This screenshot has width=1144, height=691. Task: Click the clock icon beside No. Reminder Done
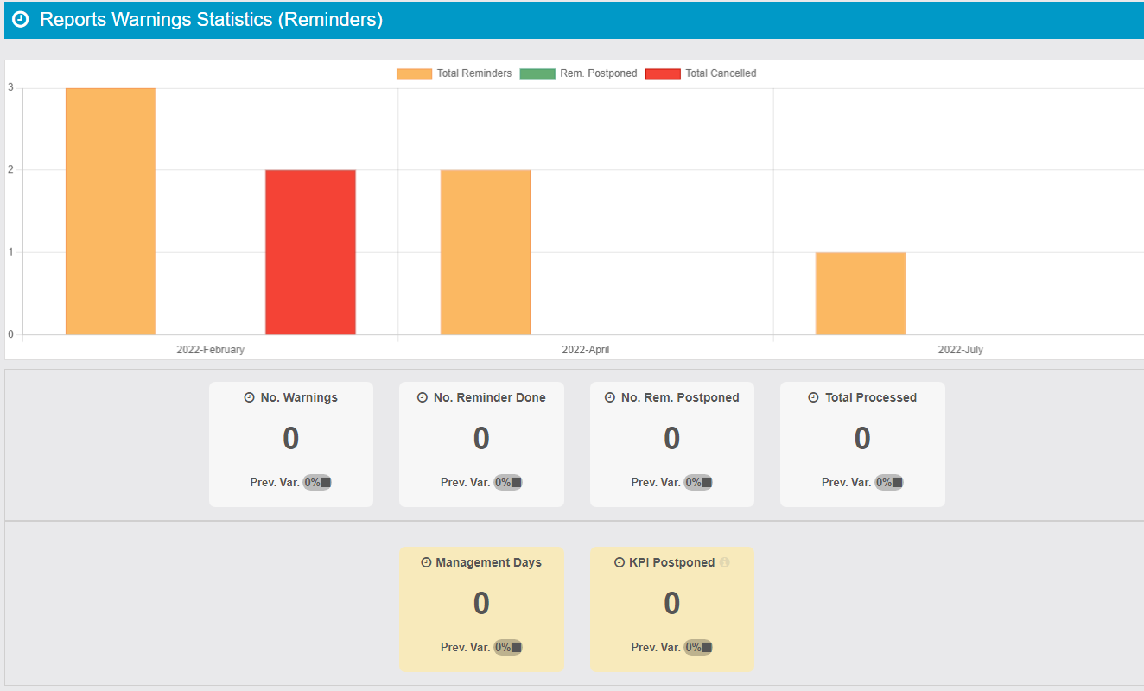point(423,398)
